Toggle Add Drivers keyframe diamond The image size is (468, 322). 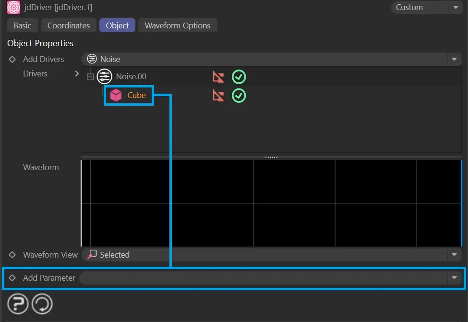12,59
